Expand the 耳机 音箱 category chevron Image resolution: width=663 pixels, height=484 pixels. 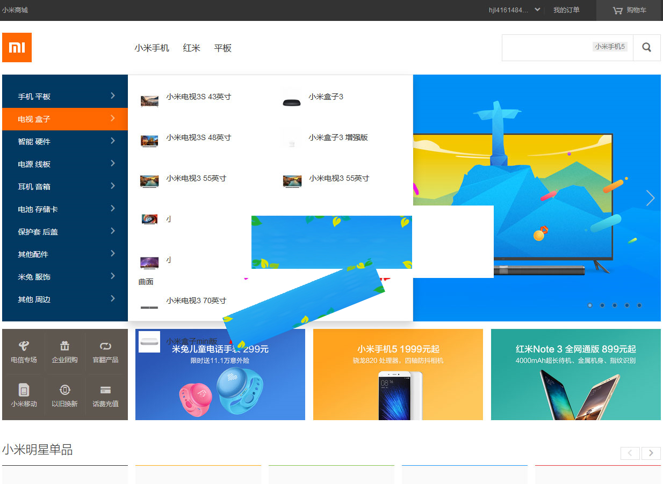[x=113, y=186]
